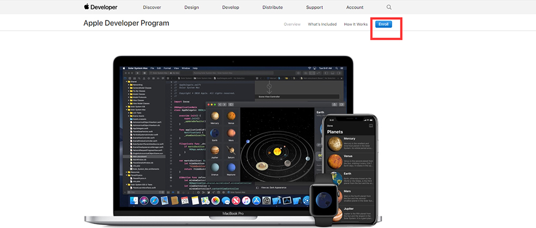Viewport: 536px width, 228px height.
Task: Launch Music from the Dock
Action: (245, 201)
